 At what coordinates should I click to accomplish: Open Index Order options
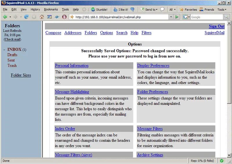pyautogui.click(x=65, y=129)
